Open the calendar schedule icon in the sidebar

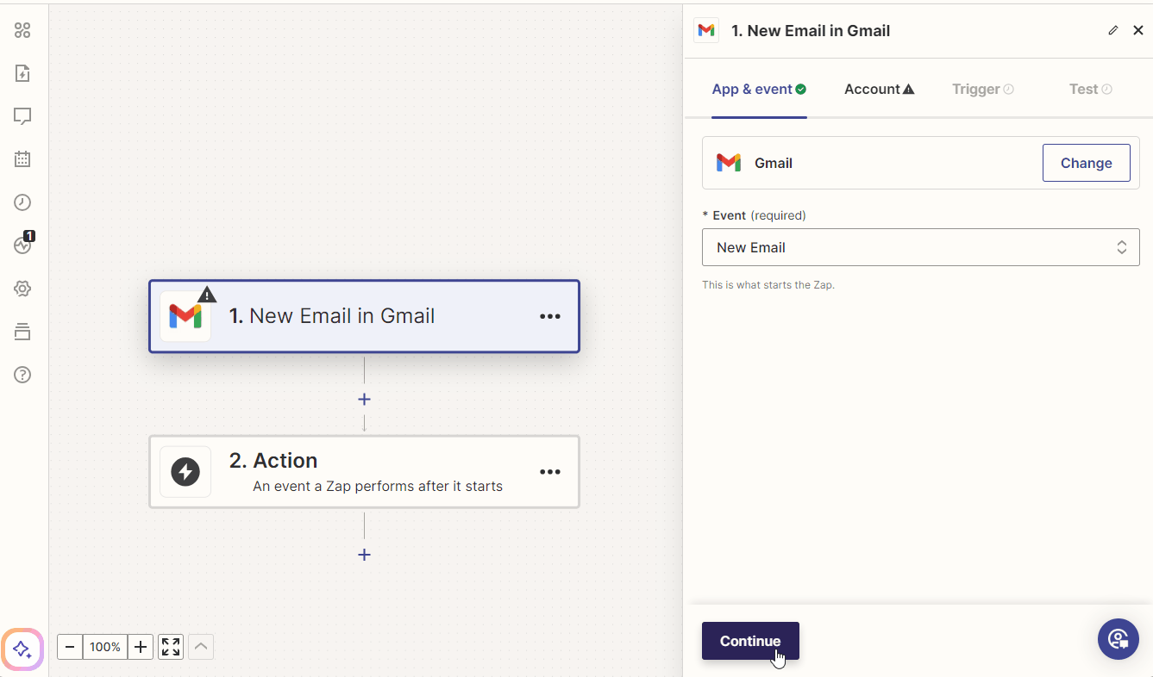22,159
